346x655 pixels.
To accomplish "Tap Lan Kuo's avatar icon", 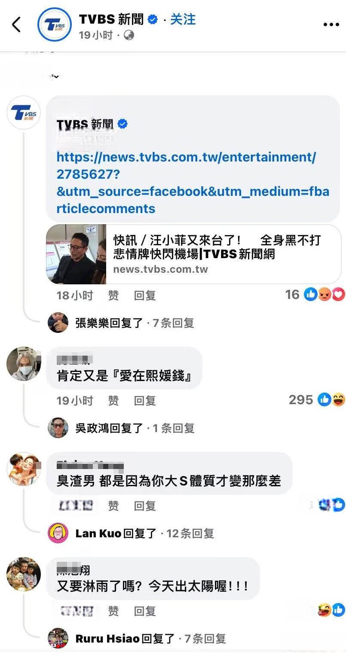I will point(58,533).
